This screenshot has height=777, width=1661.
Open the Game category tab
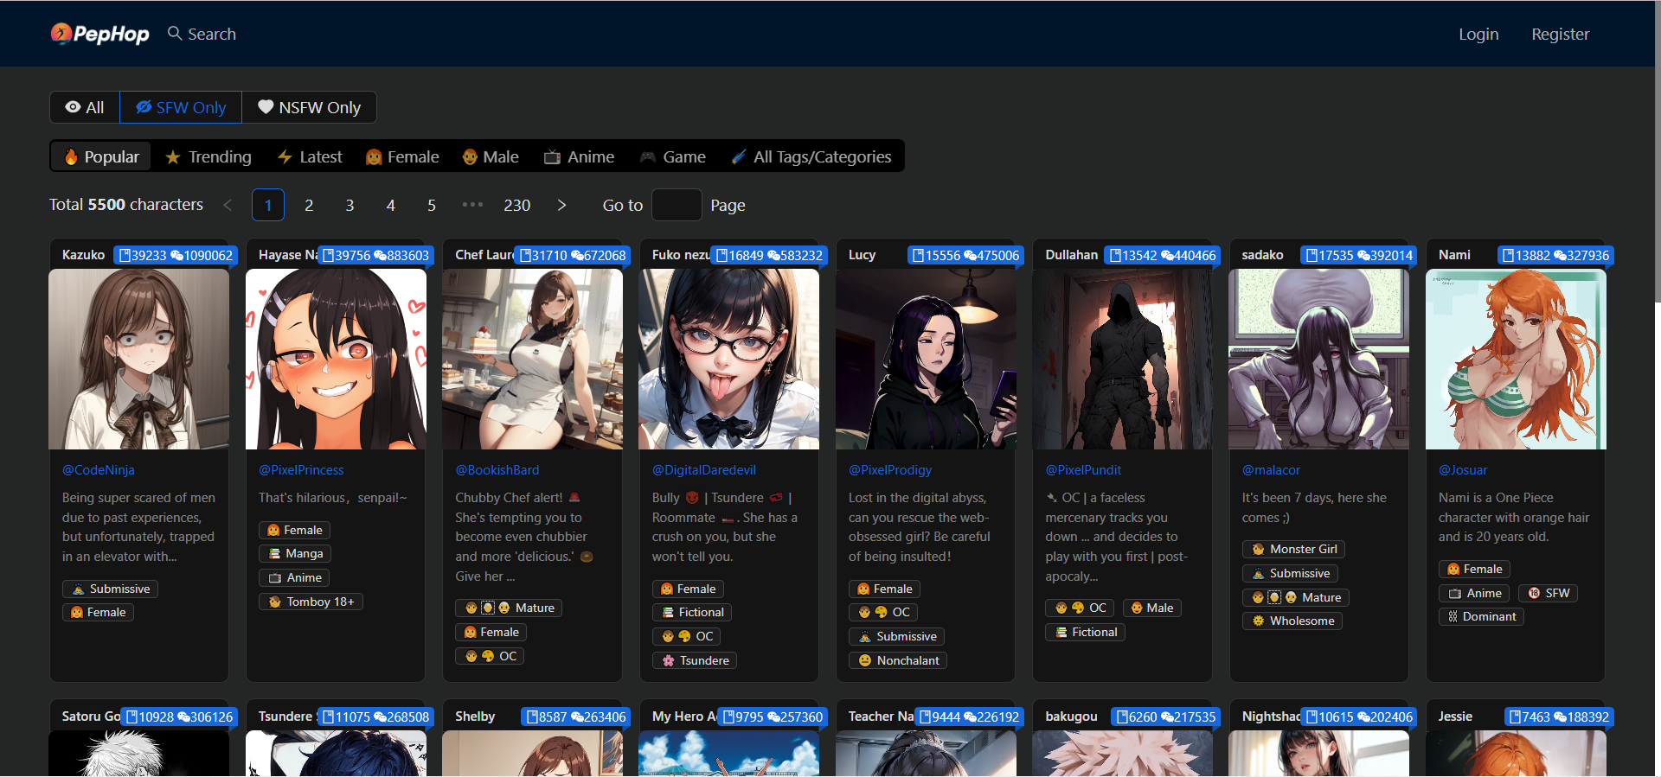[x=673, y=156]
